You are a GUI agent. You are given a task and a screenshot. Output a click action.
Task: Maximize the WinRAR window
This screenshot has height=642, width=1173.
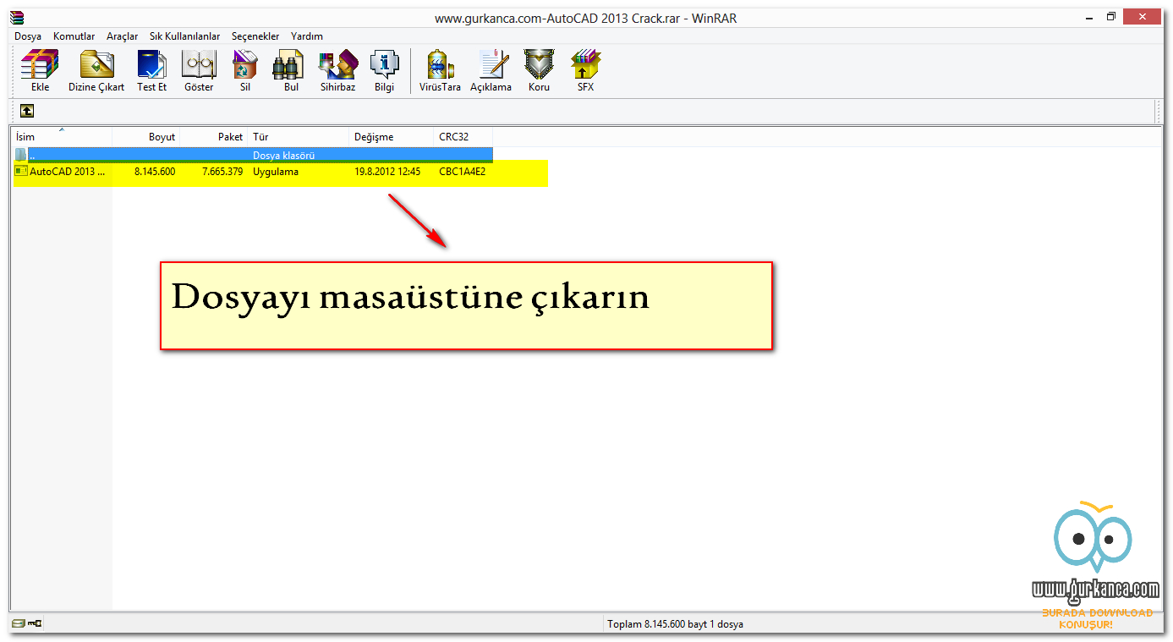click(1111, 17)
